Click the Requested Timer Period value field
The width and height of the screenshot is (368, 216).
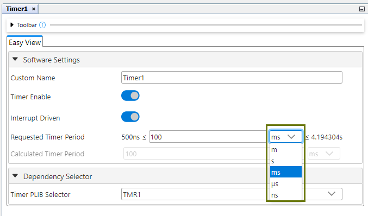point(209,137)
